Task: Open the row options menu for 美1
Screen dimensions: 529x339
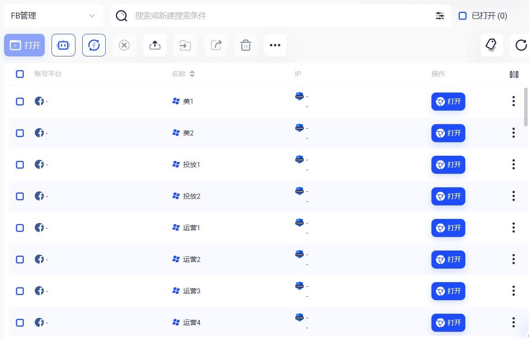Action: click(513, 102)
